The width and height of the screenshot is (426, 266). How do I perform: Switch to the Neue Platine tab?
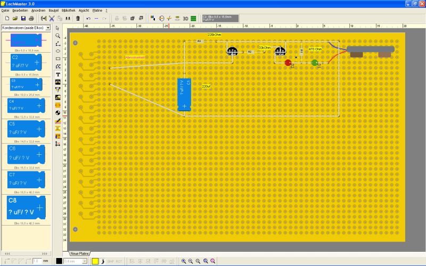click(79, 253)
